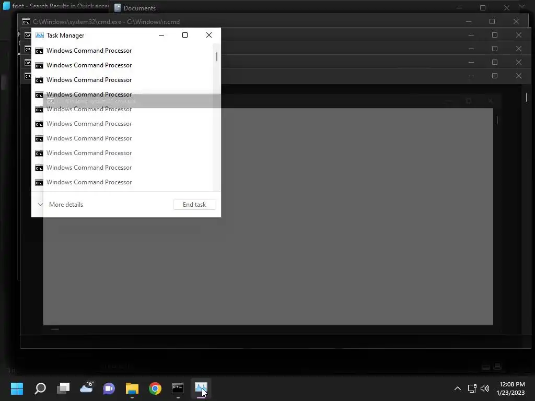Click the Task Manager list scrollbar thumb

(x=217, y=56)
